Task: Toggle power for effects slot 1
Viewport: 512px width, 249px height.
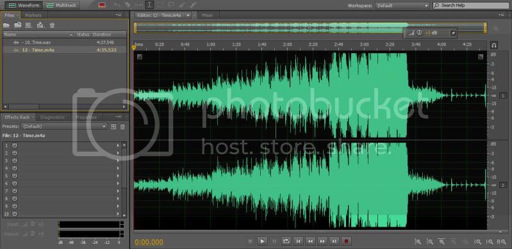Action: (x=14, y=145)
